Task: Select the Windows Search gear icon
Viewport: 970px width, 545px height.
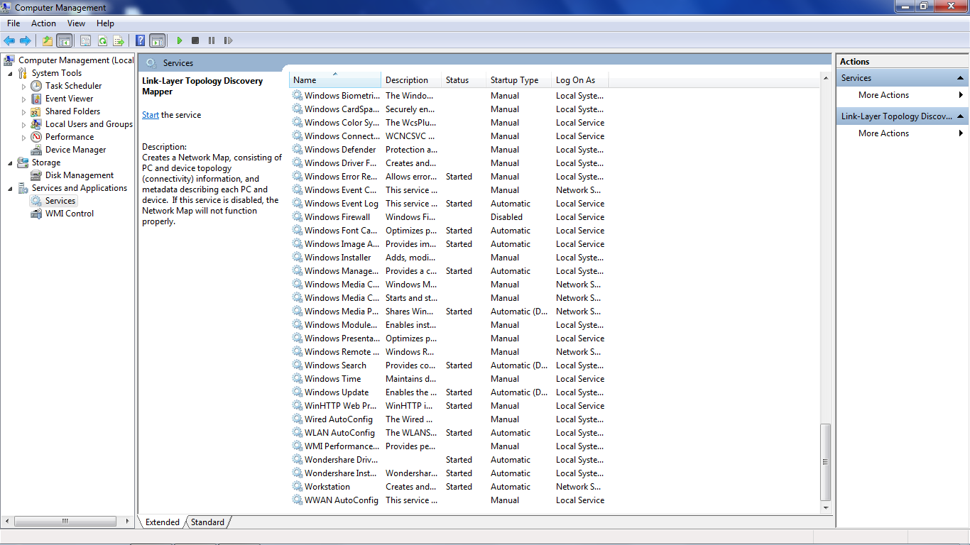Action: (x=298, y=365)
